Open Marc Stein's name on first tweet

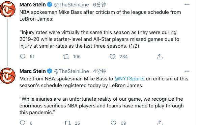[x=32, y=5]
